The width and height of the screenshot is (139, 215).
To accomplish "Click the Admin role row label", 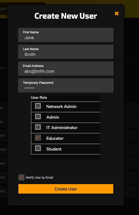I will point(53,117).
